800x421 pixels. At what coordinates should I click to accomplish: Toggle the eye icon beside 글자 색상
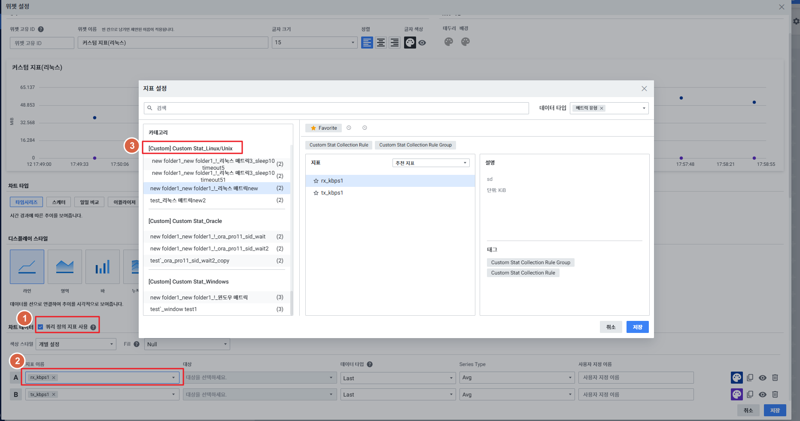point(422,43)
